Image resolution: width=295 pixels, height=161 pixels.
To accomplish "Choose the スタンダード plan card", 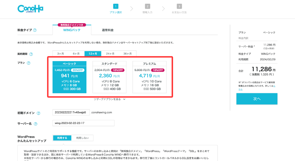I will tap(109, 77).
